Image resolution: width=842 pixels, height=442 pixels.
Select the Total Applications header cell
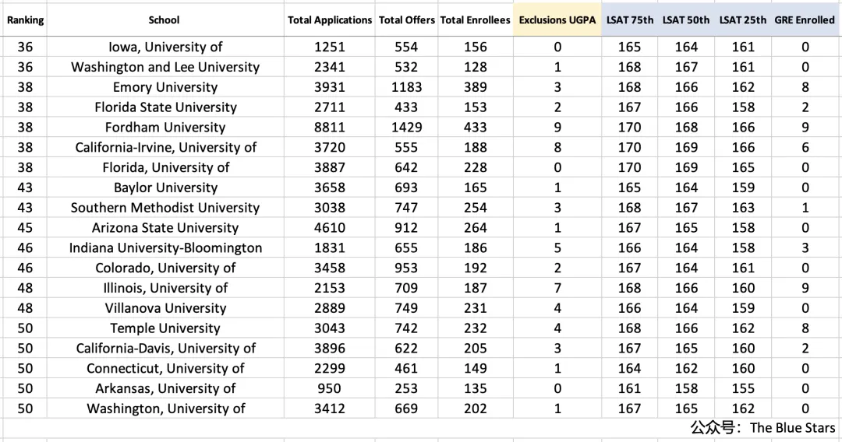click(329, 20)
